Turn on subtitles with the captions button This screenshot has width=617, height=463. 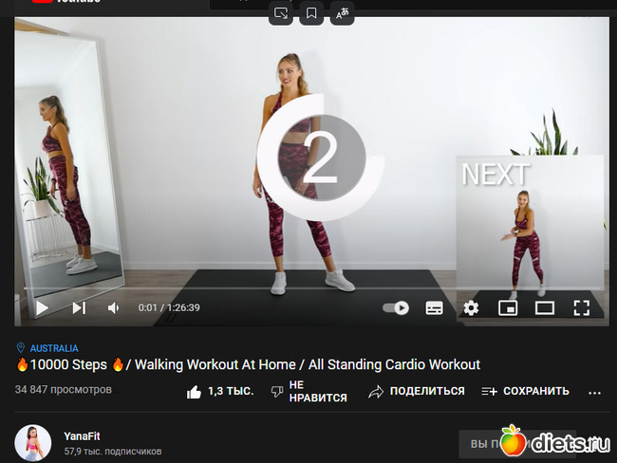[434, 307]
